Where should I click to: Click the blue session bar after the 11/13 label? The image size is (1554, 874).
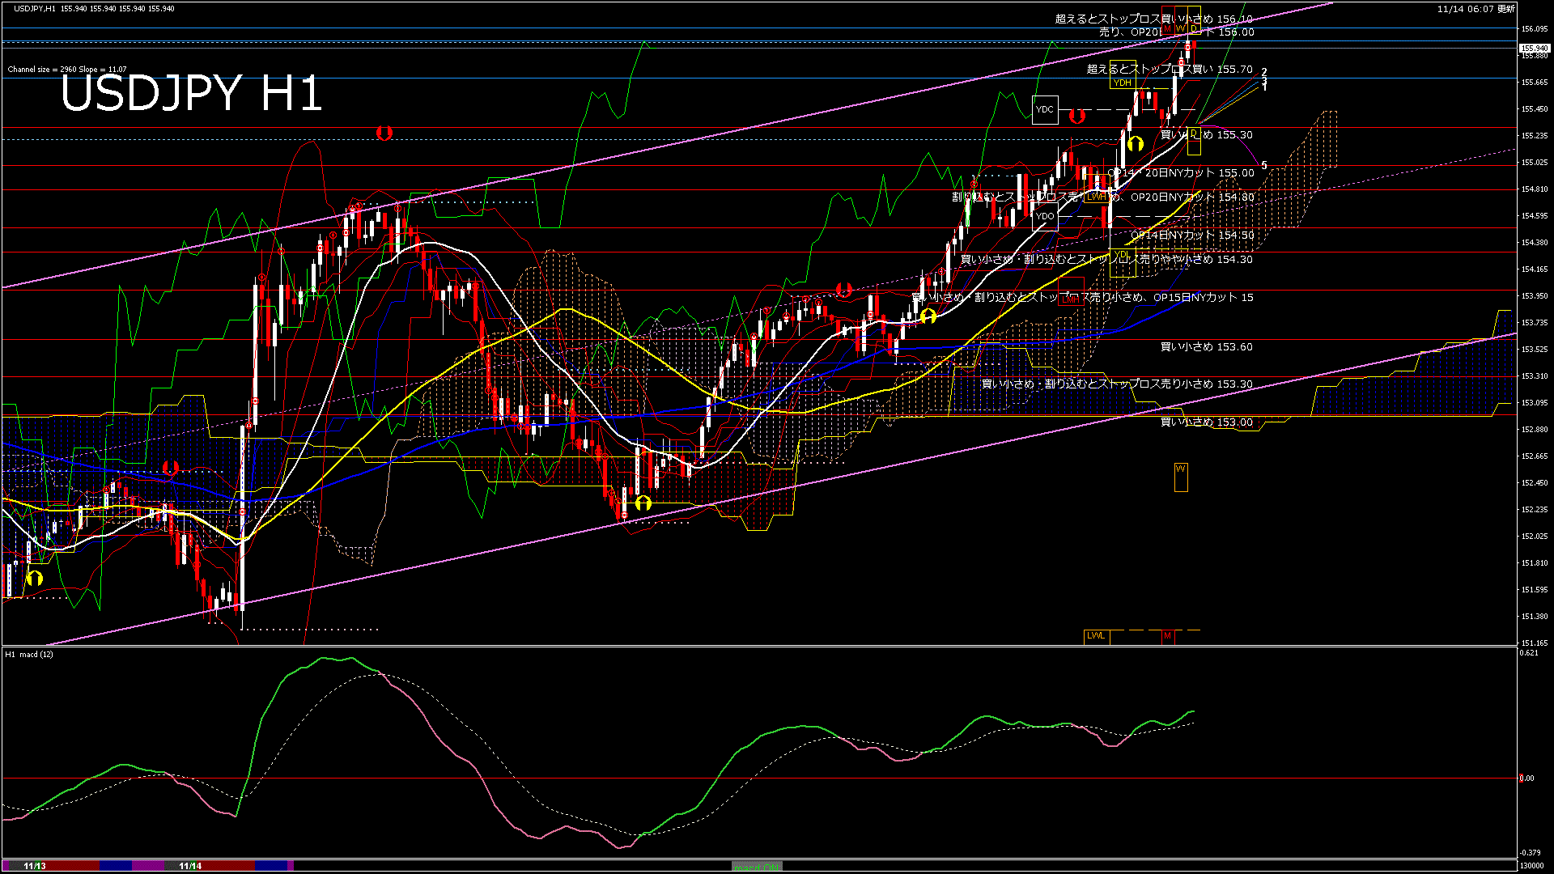(x=116, y=866)
